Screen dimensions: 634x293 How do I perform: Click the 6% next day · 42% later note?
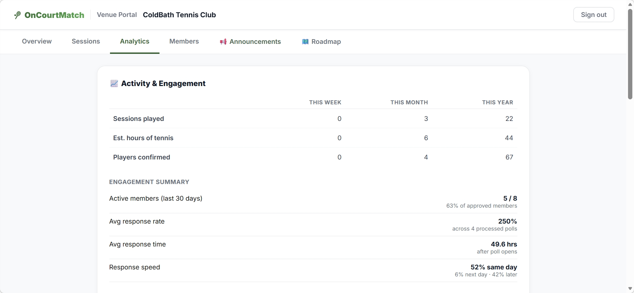(x=486, y=274)
